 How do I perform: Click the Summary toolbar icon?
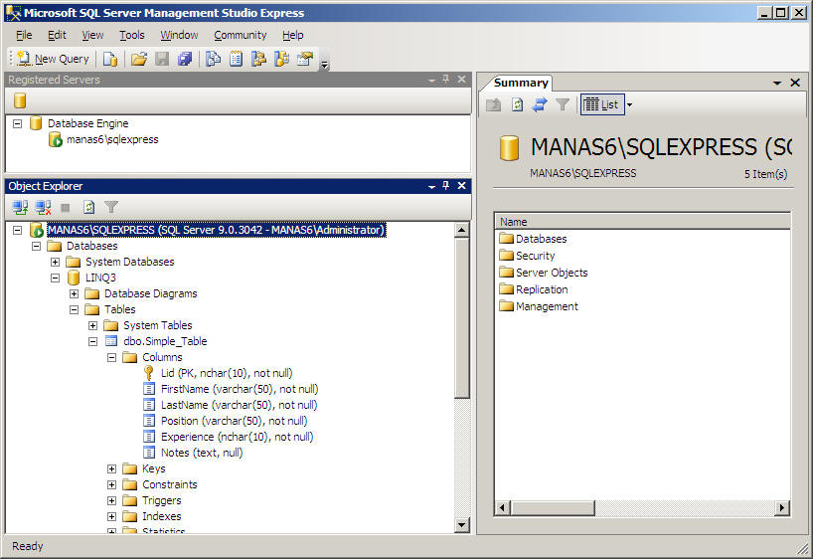[236, 59]
